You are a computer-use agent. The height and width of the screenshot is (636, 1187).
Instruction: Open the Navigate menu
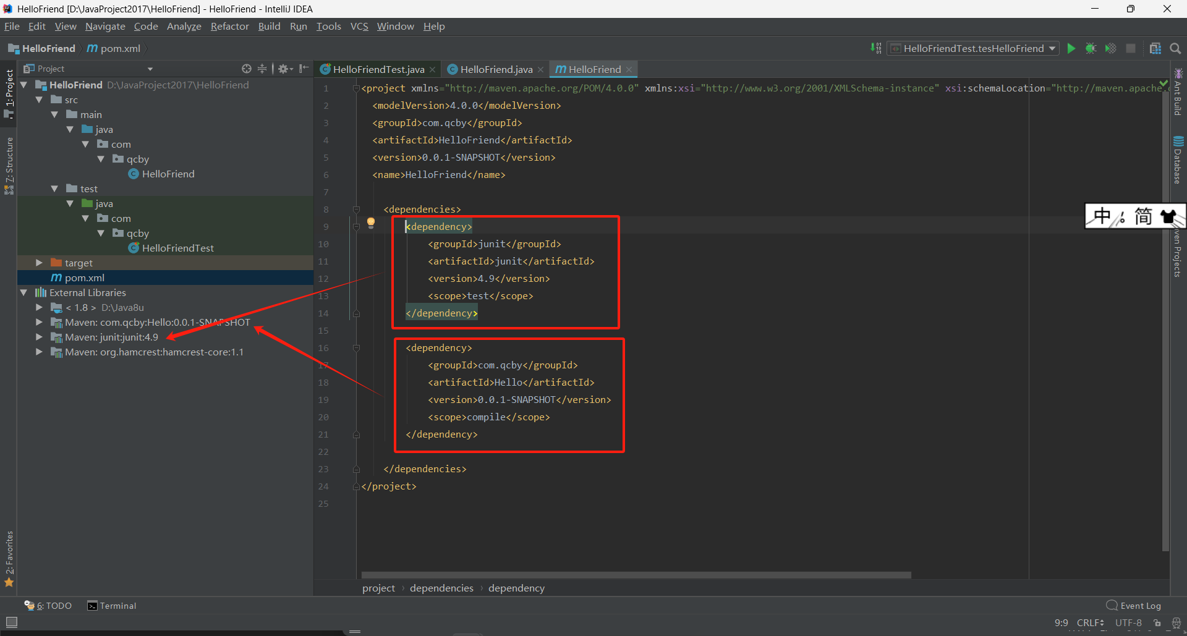(x=105, y=26)
